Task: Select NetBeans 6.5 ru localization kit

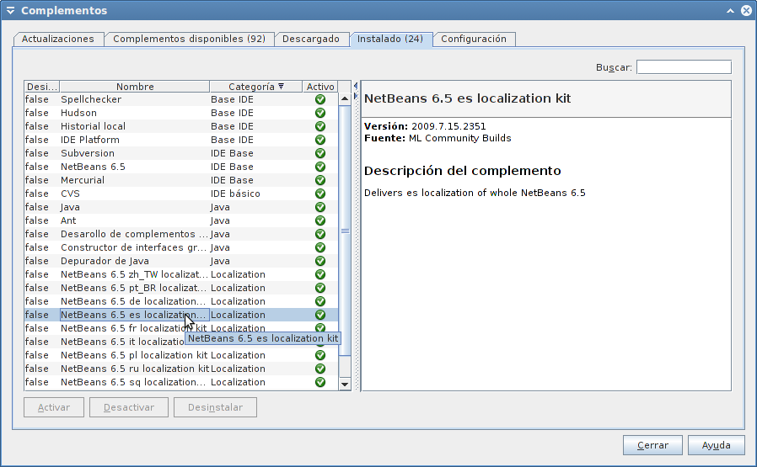Action: (x=135, y=369)
